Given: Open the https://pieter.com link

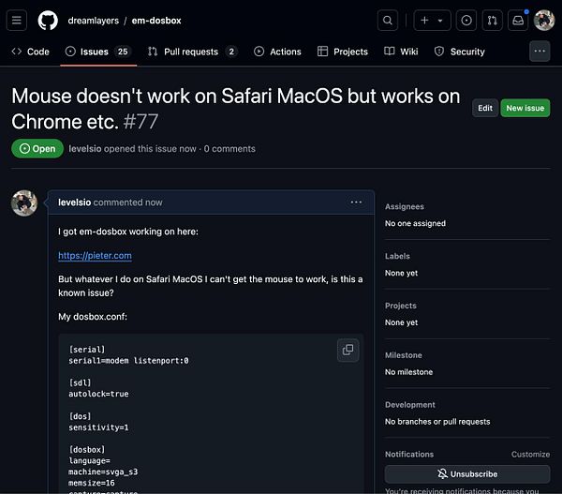Looking at the screenshot, I should pos(95,255).
